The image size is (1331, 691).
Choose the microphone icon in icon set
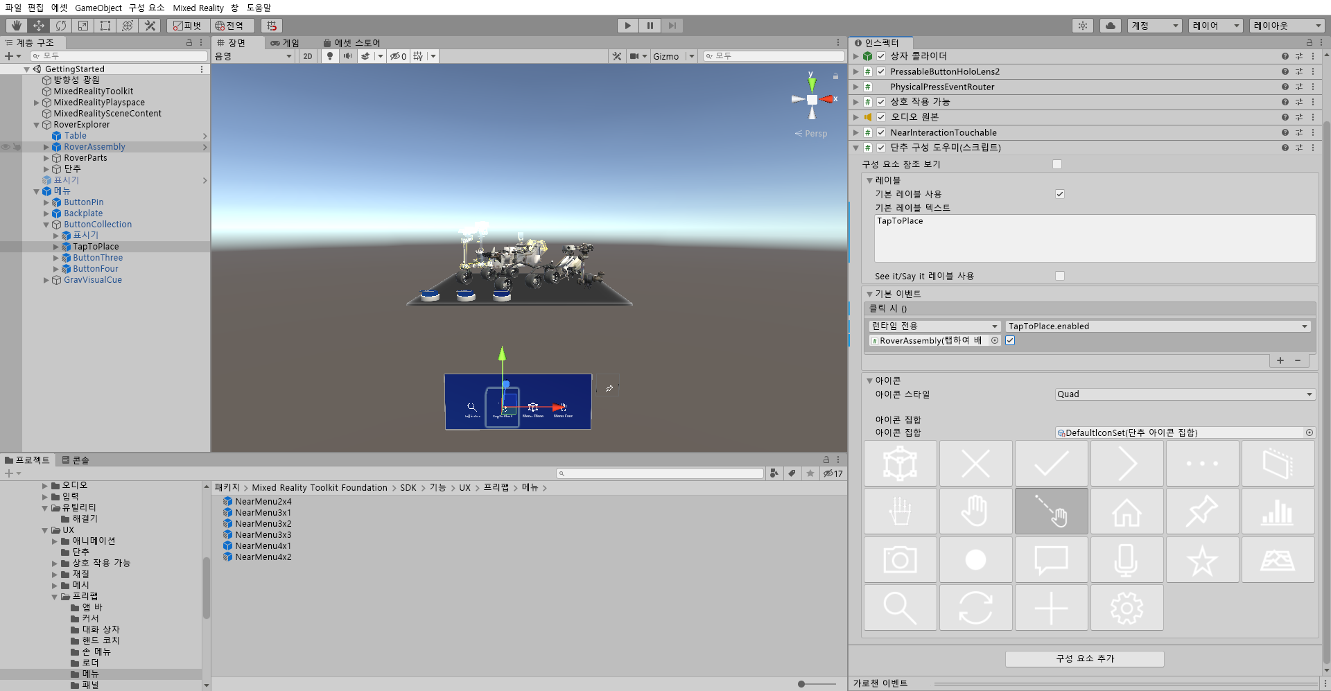pyautogui.click(x=1126, y=559)
